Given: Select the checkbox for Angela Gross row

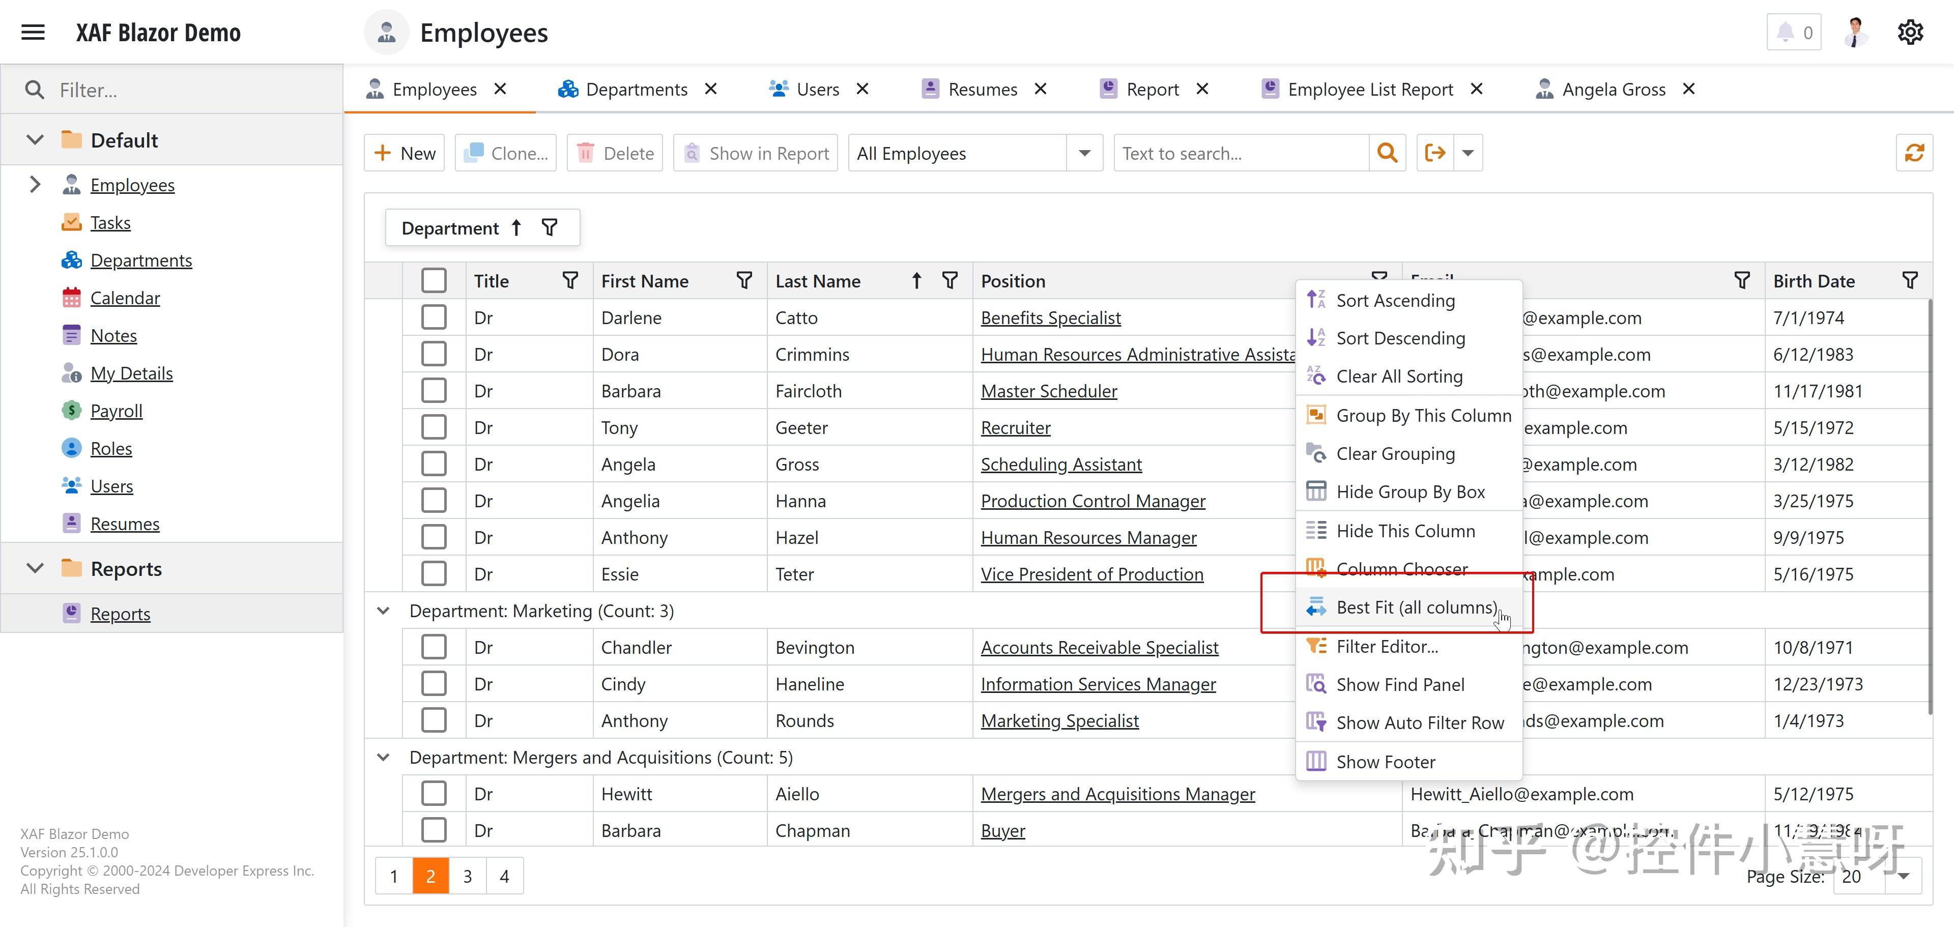Looking at the screenshot, I should click(433, 463).
